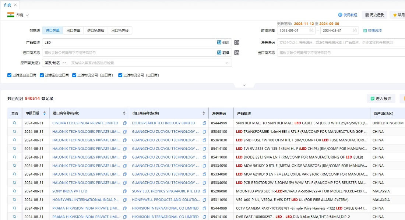Open SONY INDIA PVT LTD importer link
This screenshot has height=220, width=405.
tap(70, 191)
